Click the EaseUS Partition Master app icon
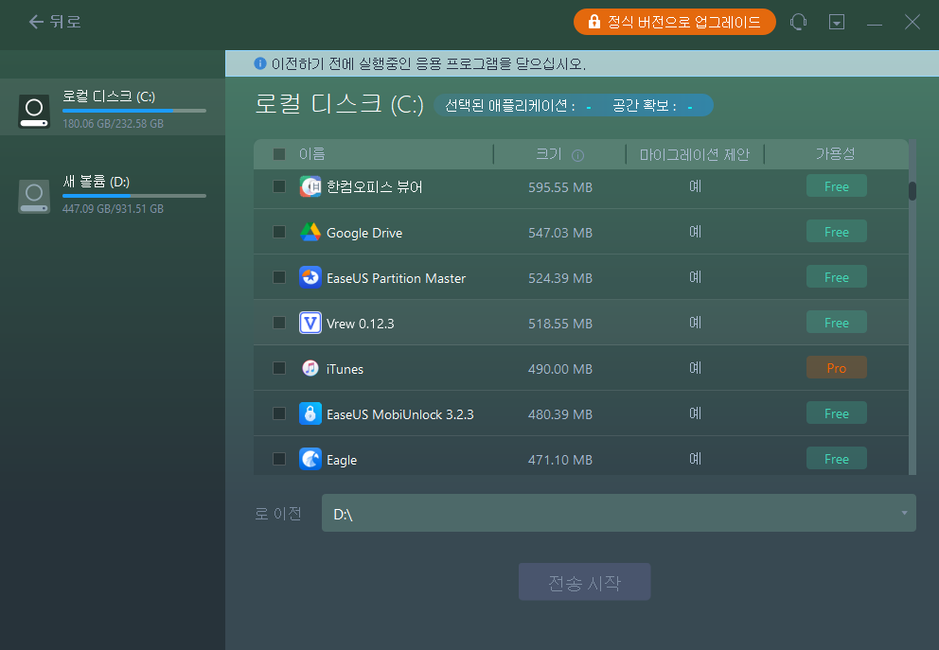 (310, 277)
